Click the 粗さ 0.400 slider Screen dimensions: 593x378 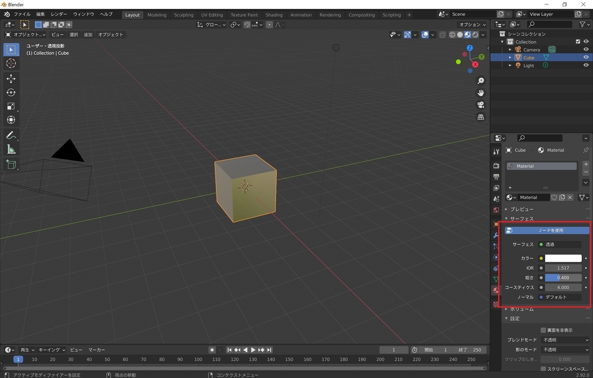[x=563, y=278]
